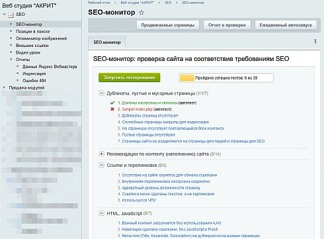Screen dimensions: 324x239
Task: Open Ошибки 404 report in sidebar
Action: [x=34, y=81]
